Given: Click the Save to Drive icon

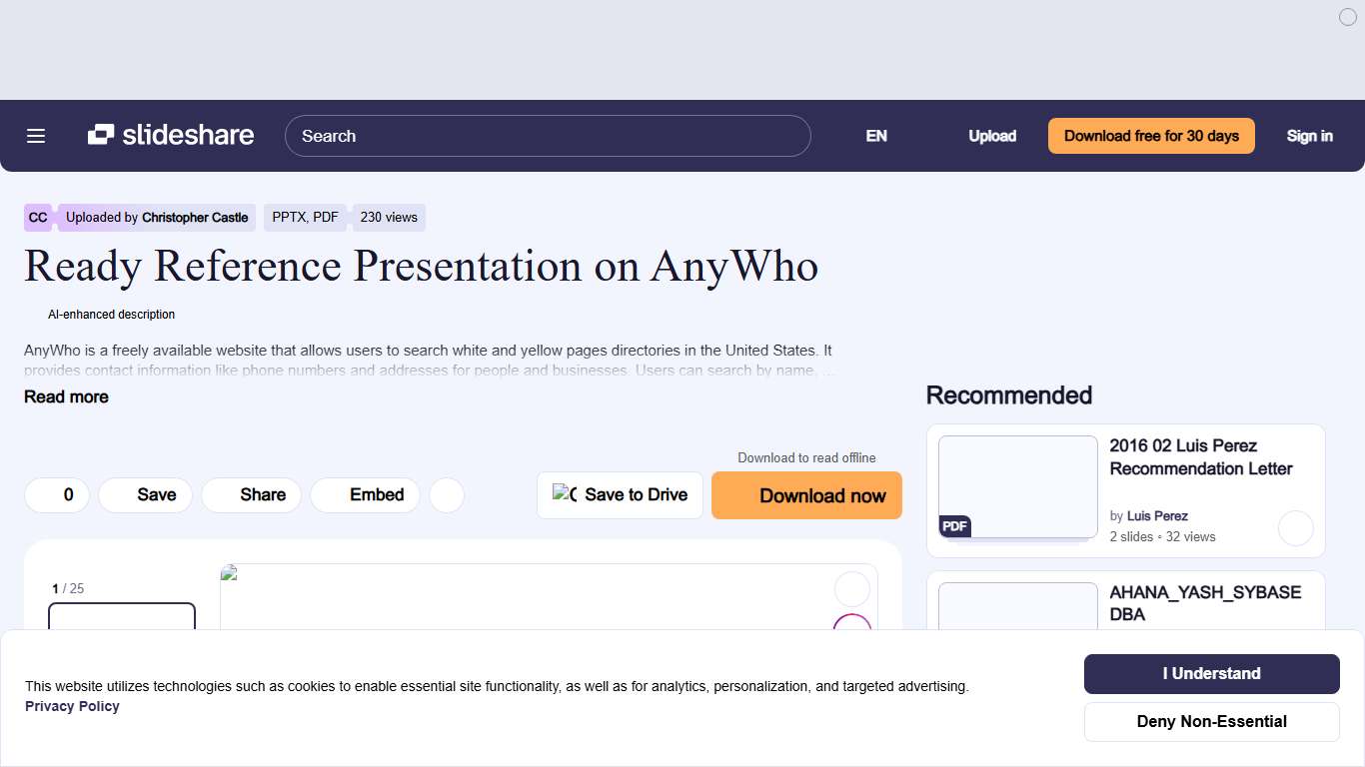Looking at the screenshot, I should [x=564, y=494].
